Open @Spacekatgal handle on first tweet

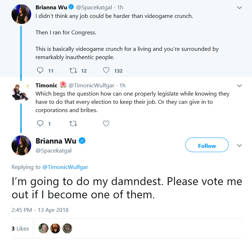click(94, 8)
